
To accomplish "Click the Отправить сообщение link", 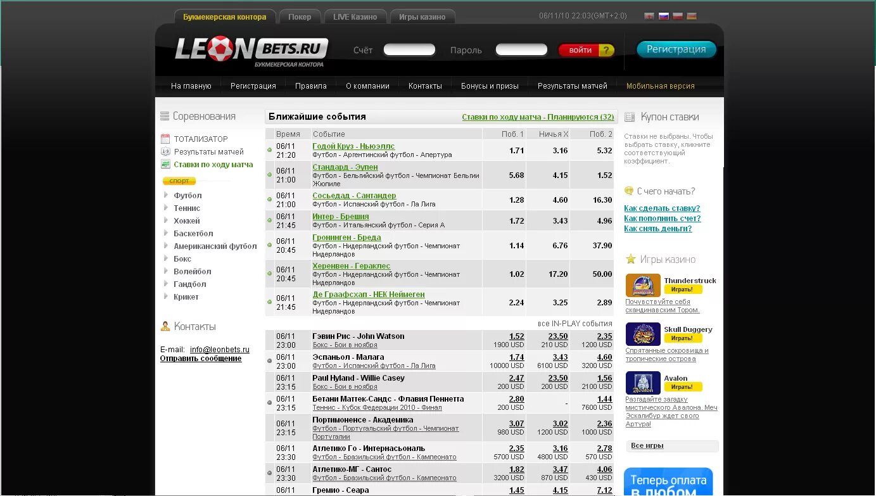I will pos(200,359).
